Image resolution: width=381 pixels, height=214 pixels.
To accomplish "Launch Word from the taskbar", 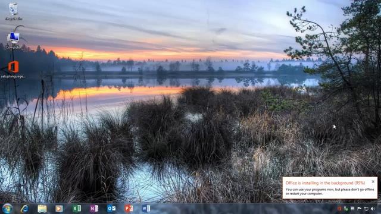I will pos(146,209).
